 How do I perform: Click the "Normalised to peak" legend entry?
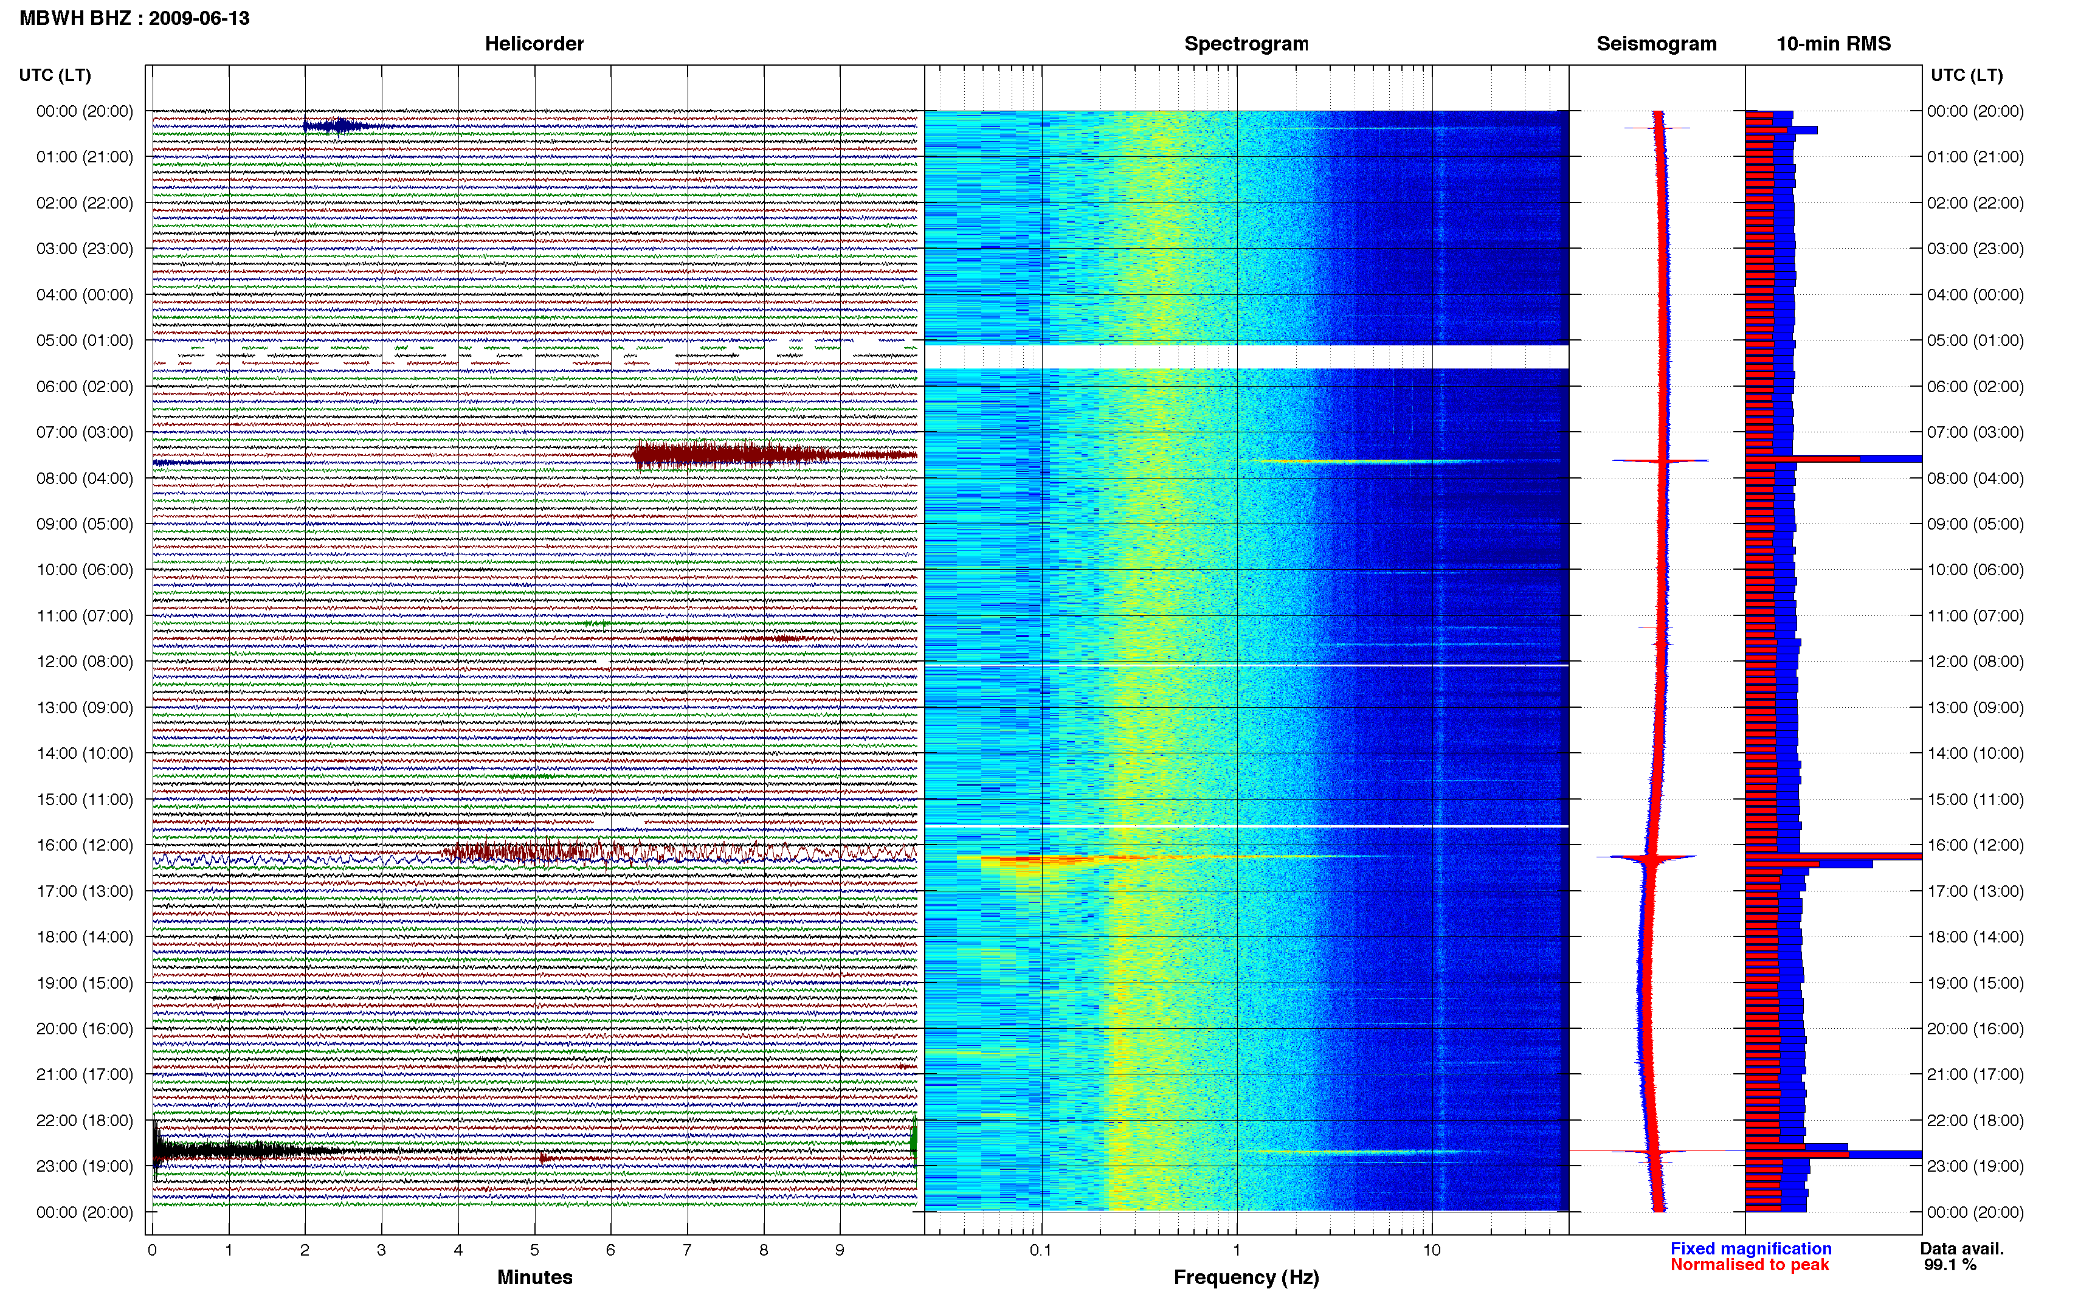1750,1265
